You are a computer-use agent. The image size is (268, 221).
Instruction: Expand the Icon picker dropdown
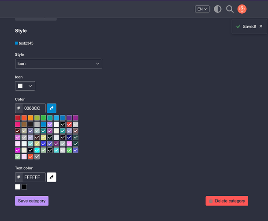(x=25, y=86)
